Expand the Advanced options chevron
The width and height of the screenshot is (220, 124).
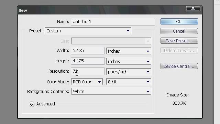point(31,104)
